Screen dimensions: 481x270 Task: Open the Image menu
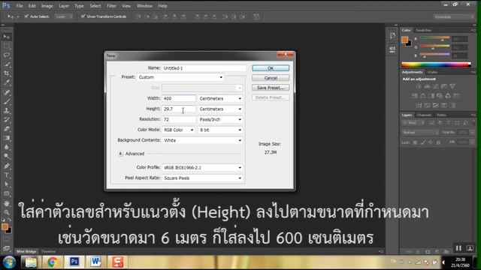click(x=47, y=6)
